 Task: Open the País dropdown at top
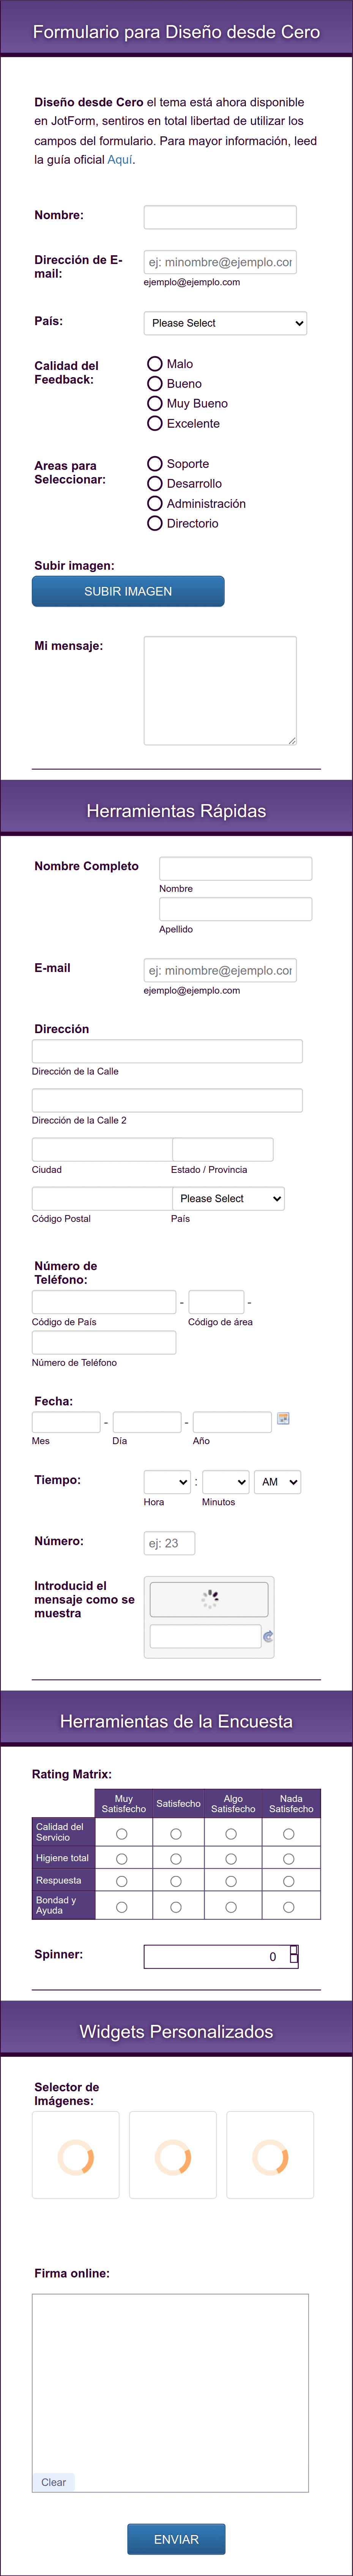(x=225, y=323)
